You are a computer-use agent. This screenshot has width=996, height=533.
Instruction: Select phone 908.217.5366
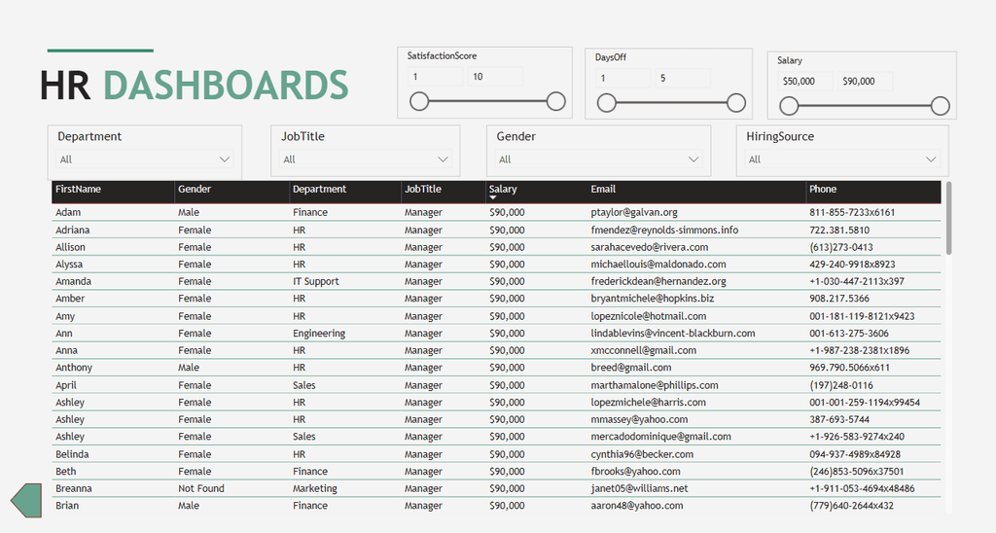click(x=839, y=299)
